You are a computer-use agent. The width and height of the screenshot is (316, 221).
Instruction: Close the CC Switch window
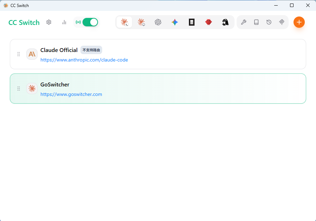(308, 5)
